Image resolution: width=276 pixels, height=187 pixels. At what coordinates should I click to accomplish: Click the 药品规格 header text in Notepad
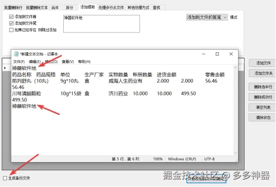click(x=46, y=75)
